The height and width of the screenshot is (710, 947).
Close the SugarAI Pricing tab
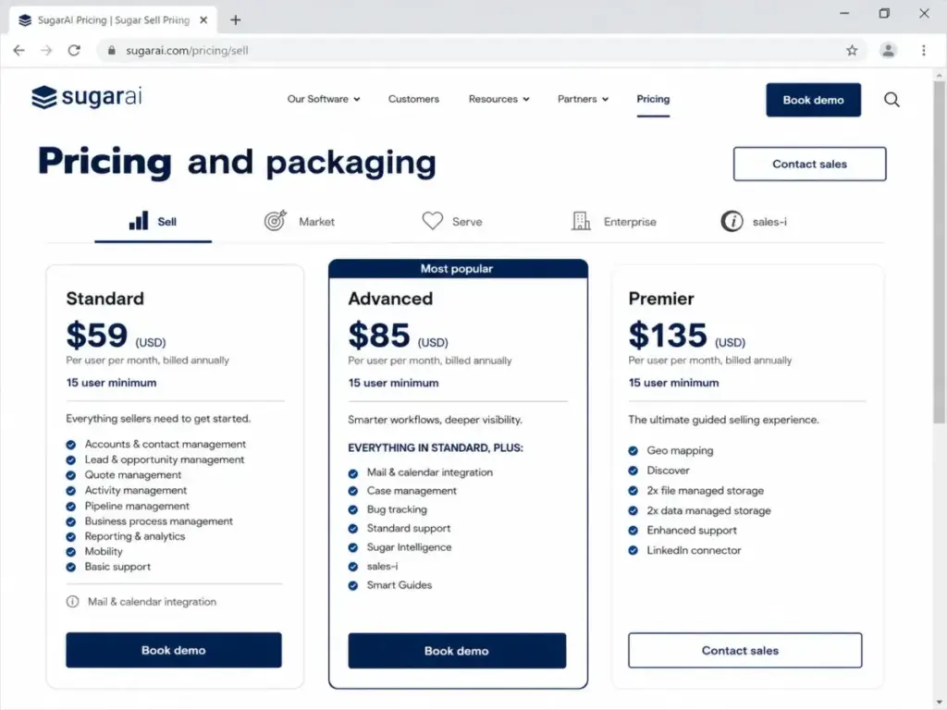[203, 20]
